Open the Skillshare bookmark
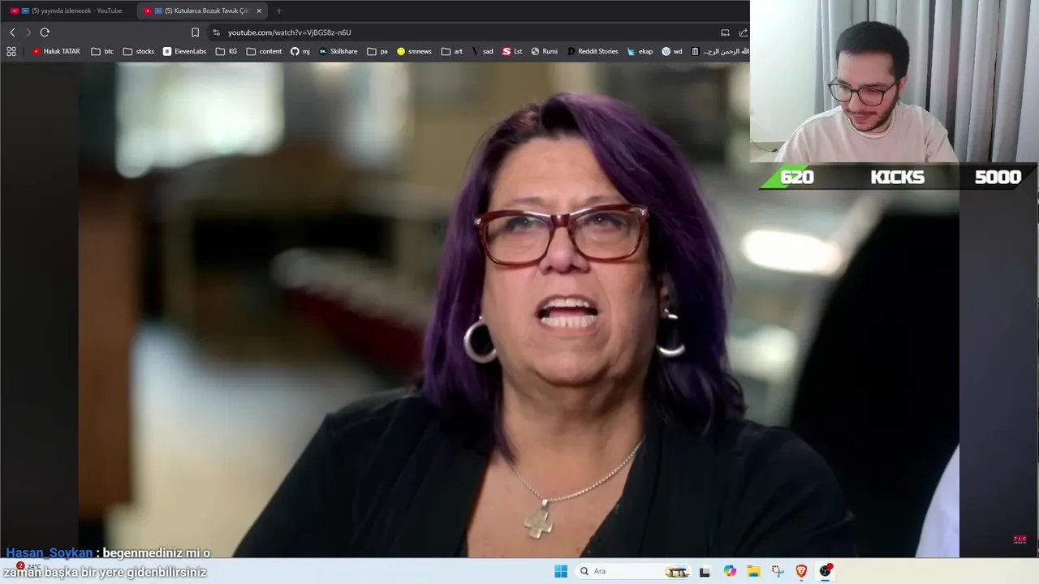1039x584 pixels. pyautogui.click(x=338, y=51)
